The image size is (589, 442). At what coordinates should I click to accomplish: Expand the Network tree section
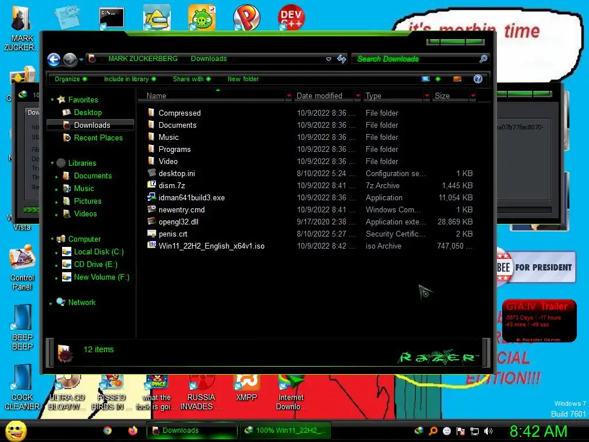51,303
